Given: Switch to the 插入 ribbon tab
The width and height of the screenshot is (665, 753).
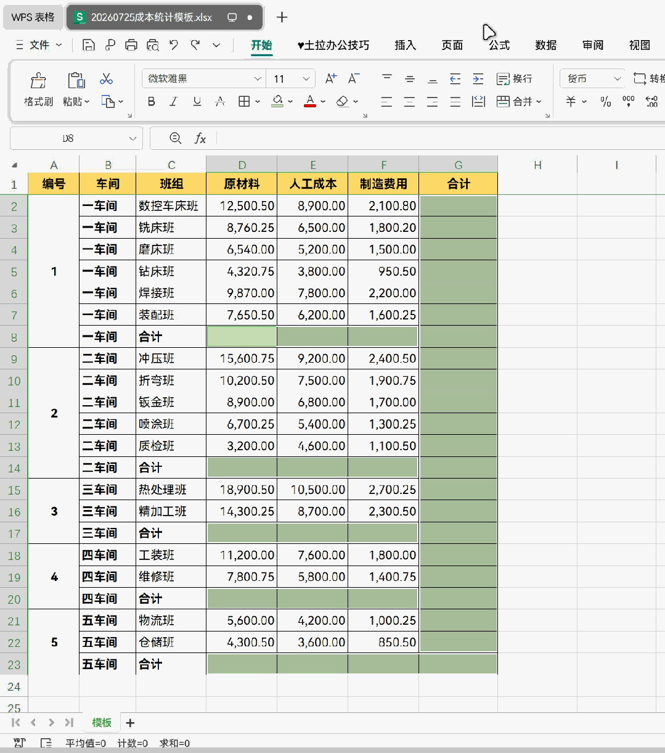Looking at the screenshot, I should click(405, 45).
